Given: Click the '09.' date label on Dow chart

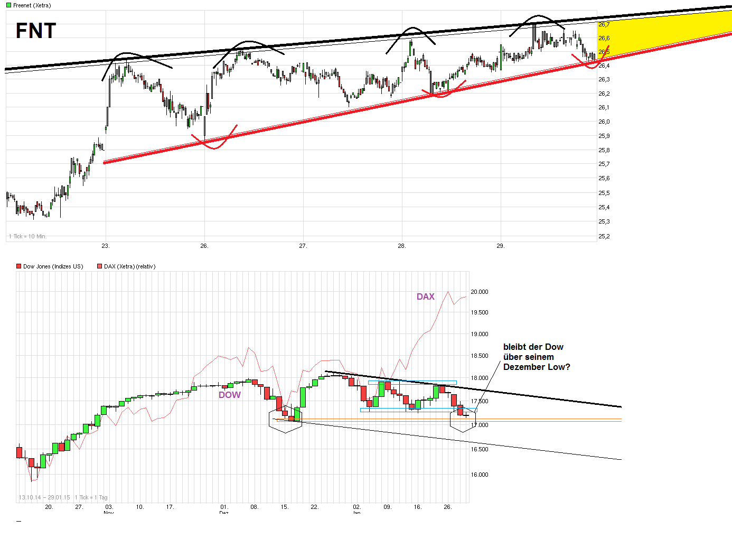Looking at the screenshot, I should (x=388, y=507).
